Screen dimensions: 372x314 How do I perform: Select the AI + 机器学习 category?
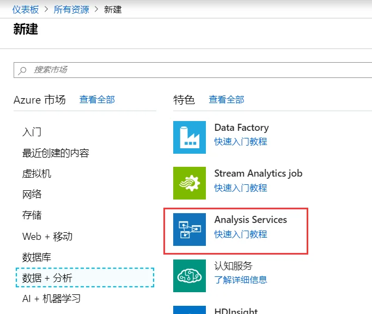click(x=51, y=299)
